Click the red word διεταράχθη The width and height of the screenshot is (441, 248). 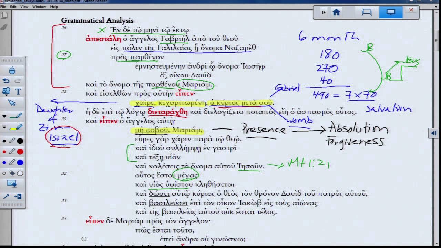[167, 112]
